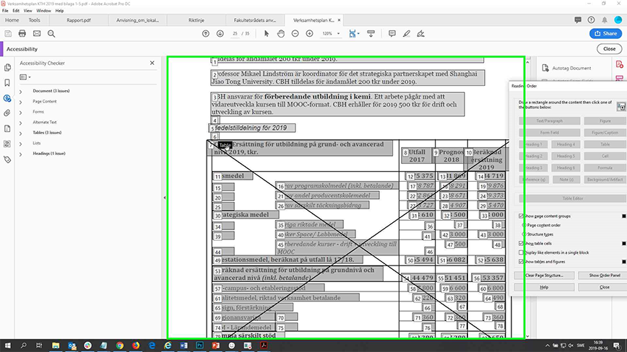The image size is (627, 352).
Task: Click the zoom out minus icon
Action: pos(295,34)
